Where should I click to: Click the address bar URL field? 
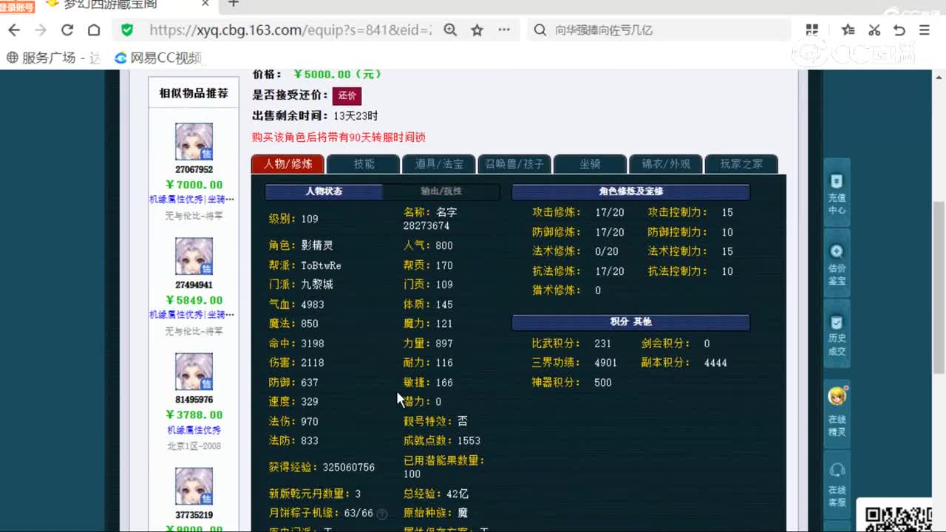click(289, 30)
